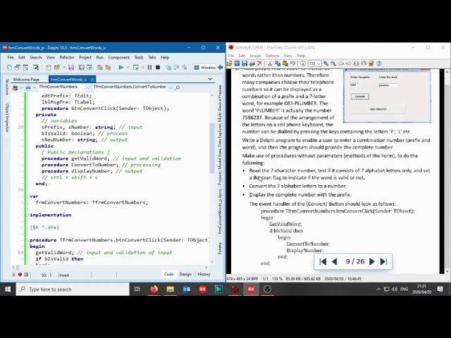
Task: Click the Undo icon in IrfanView toolbar
Action: pyautogui.click(x=293, y=63)
